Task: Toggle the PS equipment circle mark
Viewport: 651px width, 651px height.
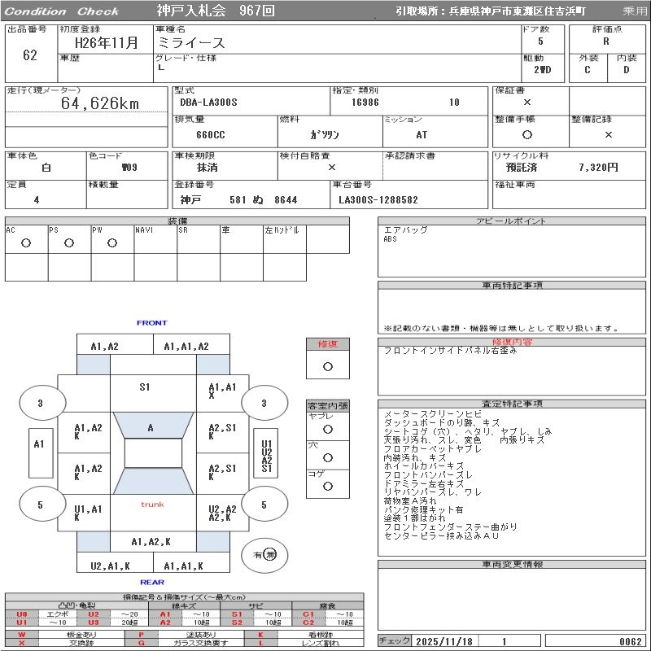Action: click(x=69, y=242)
